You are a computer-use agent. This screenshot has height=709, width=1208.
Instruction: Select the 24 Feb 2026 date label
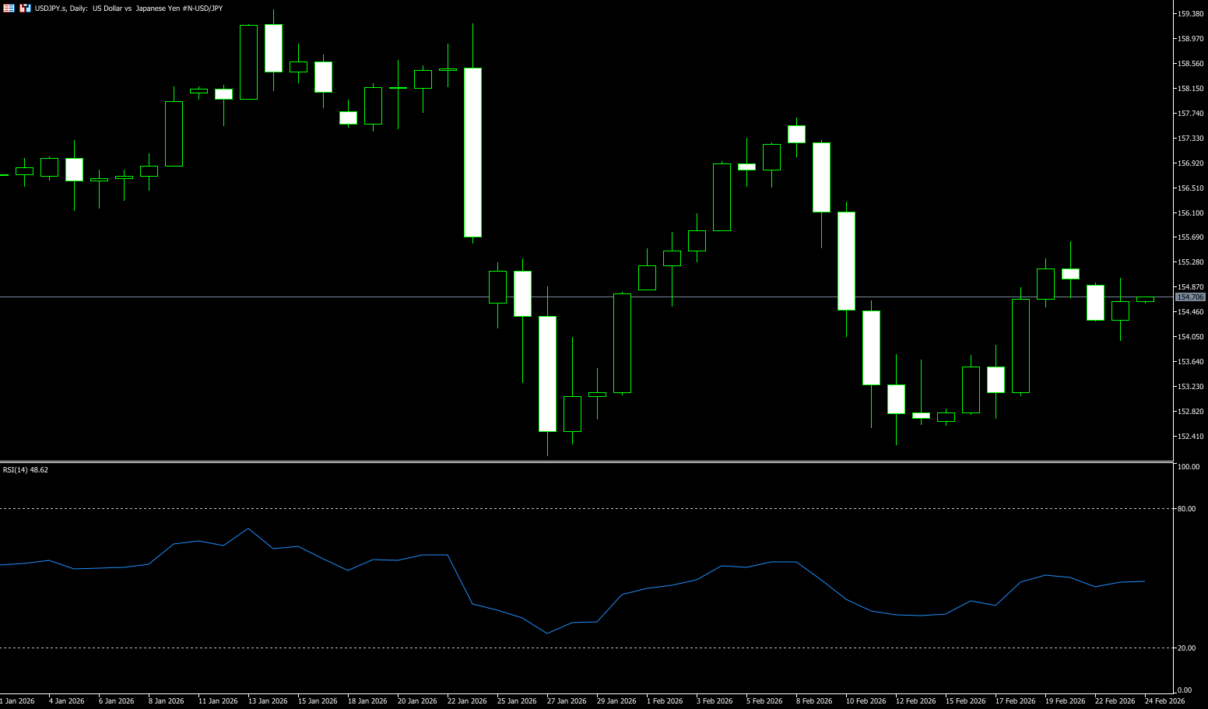coord(1164,701)
